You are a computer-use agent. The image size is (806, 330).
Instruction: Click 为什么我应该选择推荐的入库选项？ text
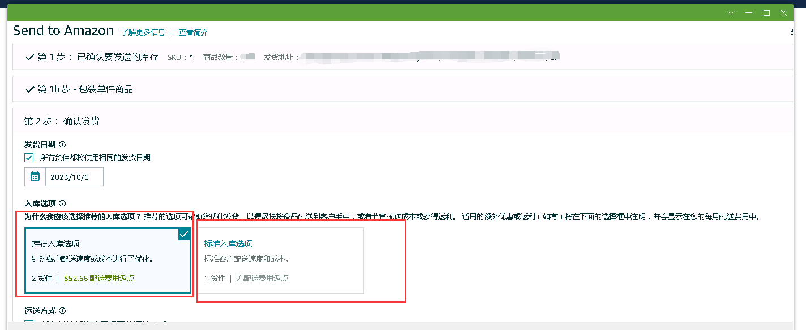tap(83, 216)
